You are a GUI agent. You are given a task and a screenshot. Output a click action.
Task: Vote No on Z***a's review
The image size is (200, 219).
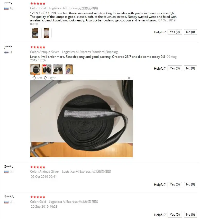[190, 184]
